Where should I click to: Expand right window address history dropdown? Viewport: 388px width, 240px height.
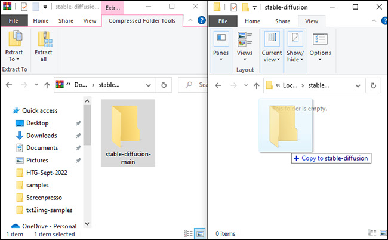pyautogui.click(x=358, y=85)
